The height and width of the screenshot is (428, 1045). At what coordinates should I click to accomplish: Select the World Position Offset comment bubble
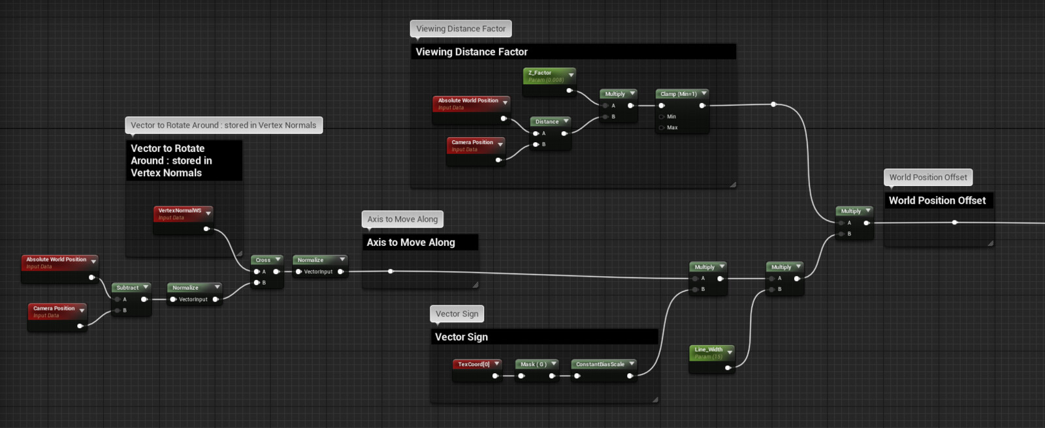[x=928, y=177]
